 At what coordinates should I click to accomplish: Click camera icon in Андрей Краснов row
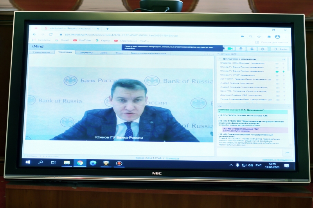click(x=277, y=84)
